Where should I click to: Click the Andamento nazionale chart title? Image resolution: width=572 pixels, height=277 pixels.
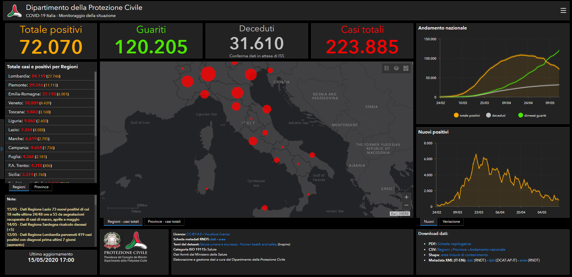442,28
